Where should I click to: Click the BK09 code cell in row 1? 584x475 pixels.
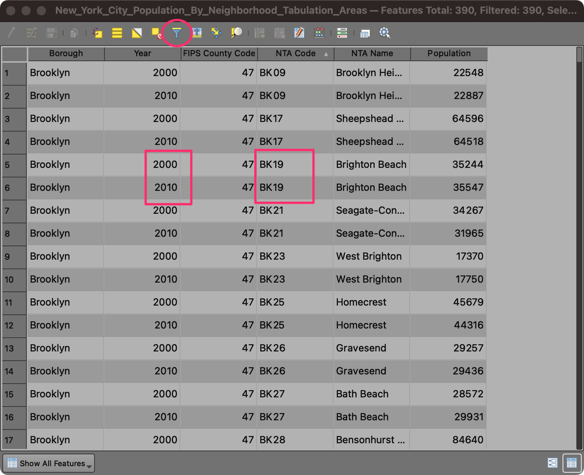click(295, 73)
